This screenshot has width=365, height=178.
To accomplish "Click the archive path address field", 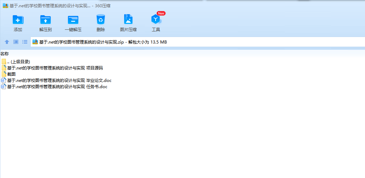I will pyautogui.click(x=198, y=42).
